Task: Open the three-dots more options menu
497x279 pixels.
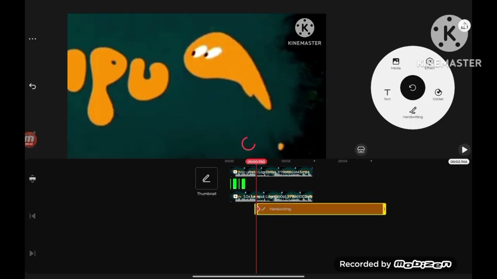Action: click(33, 39)
